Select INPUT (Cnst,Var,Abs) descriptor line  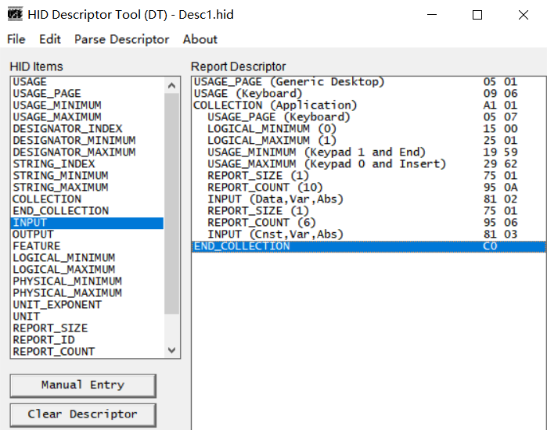pos(369,235)
